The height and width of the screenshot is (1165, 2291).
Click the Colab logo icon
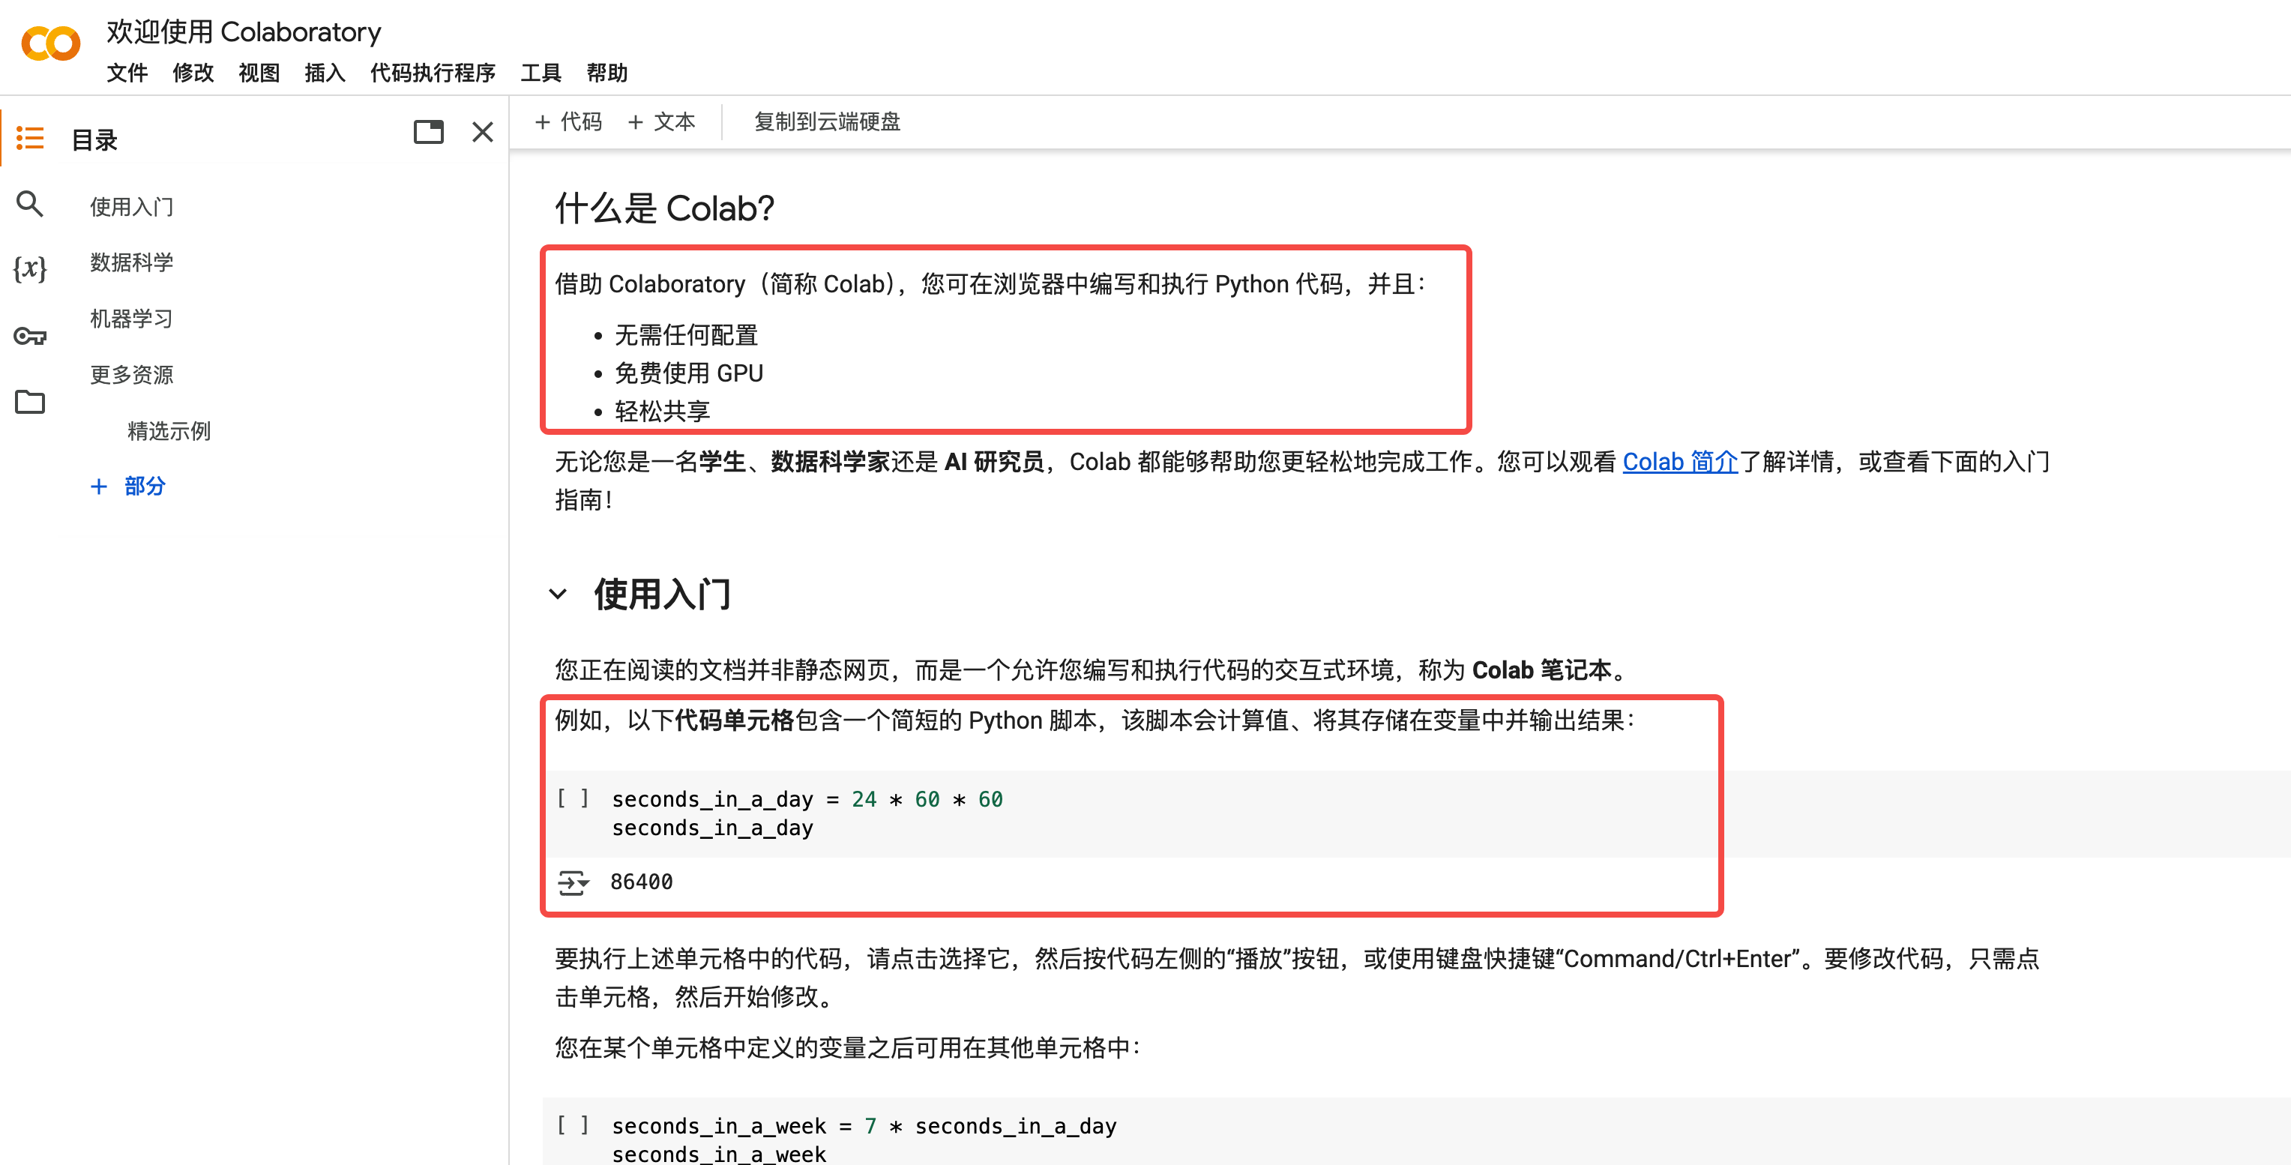click(51, 43)
